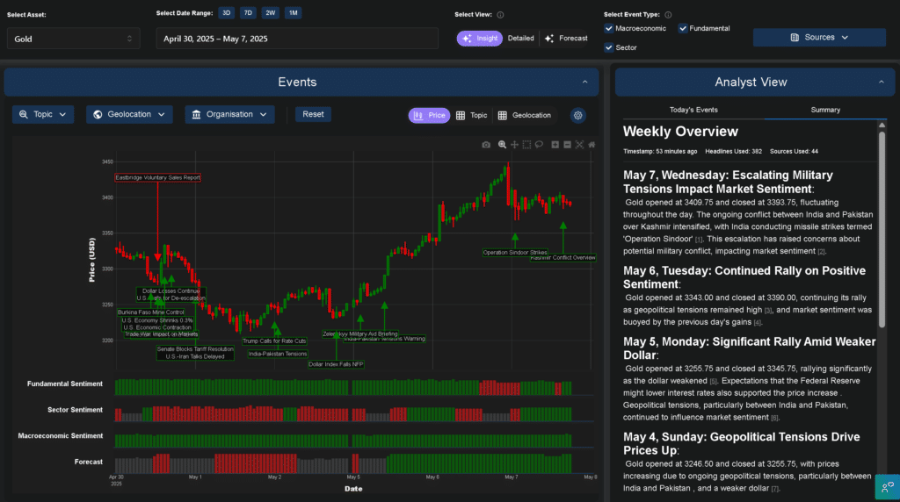Collapse the Analyst View panel chevron
The height and width of the screenshot is (502, 900).
coord(881,82)
